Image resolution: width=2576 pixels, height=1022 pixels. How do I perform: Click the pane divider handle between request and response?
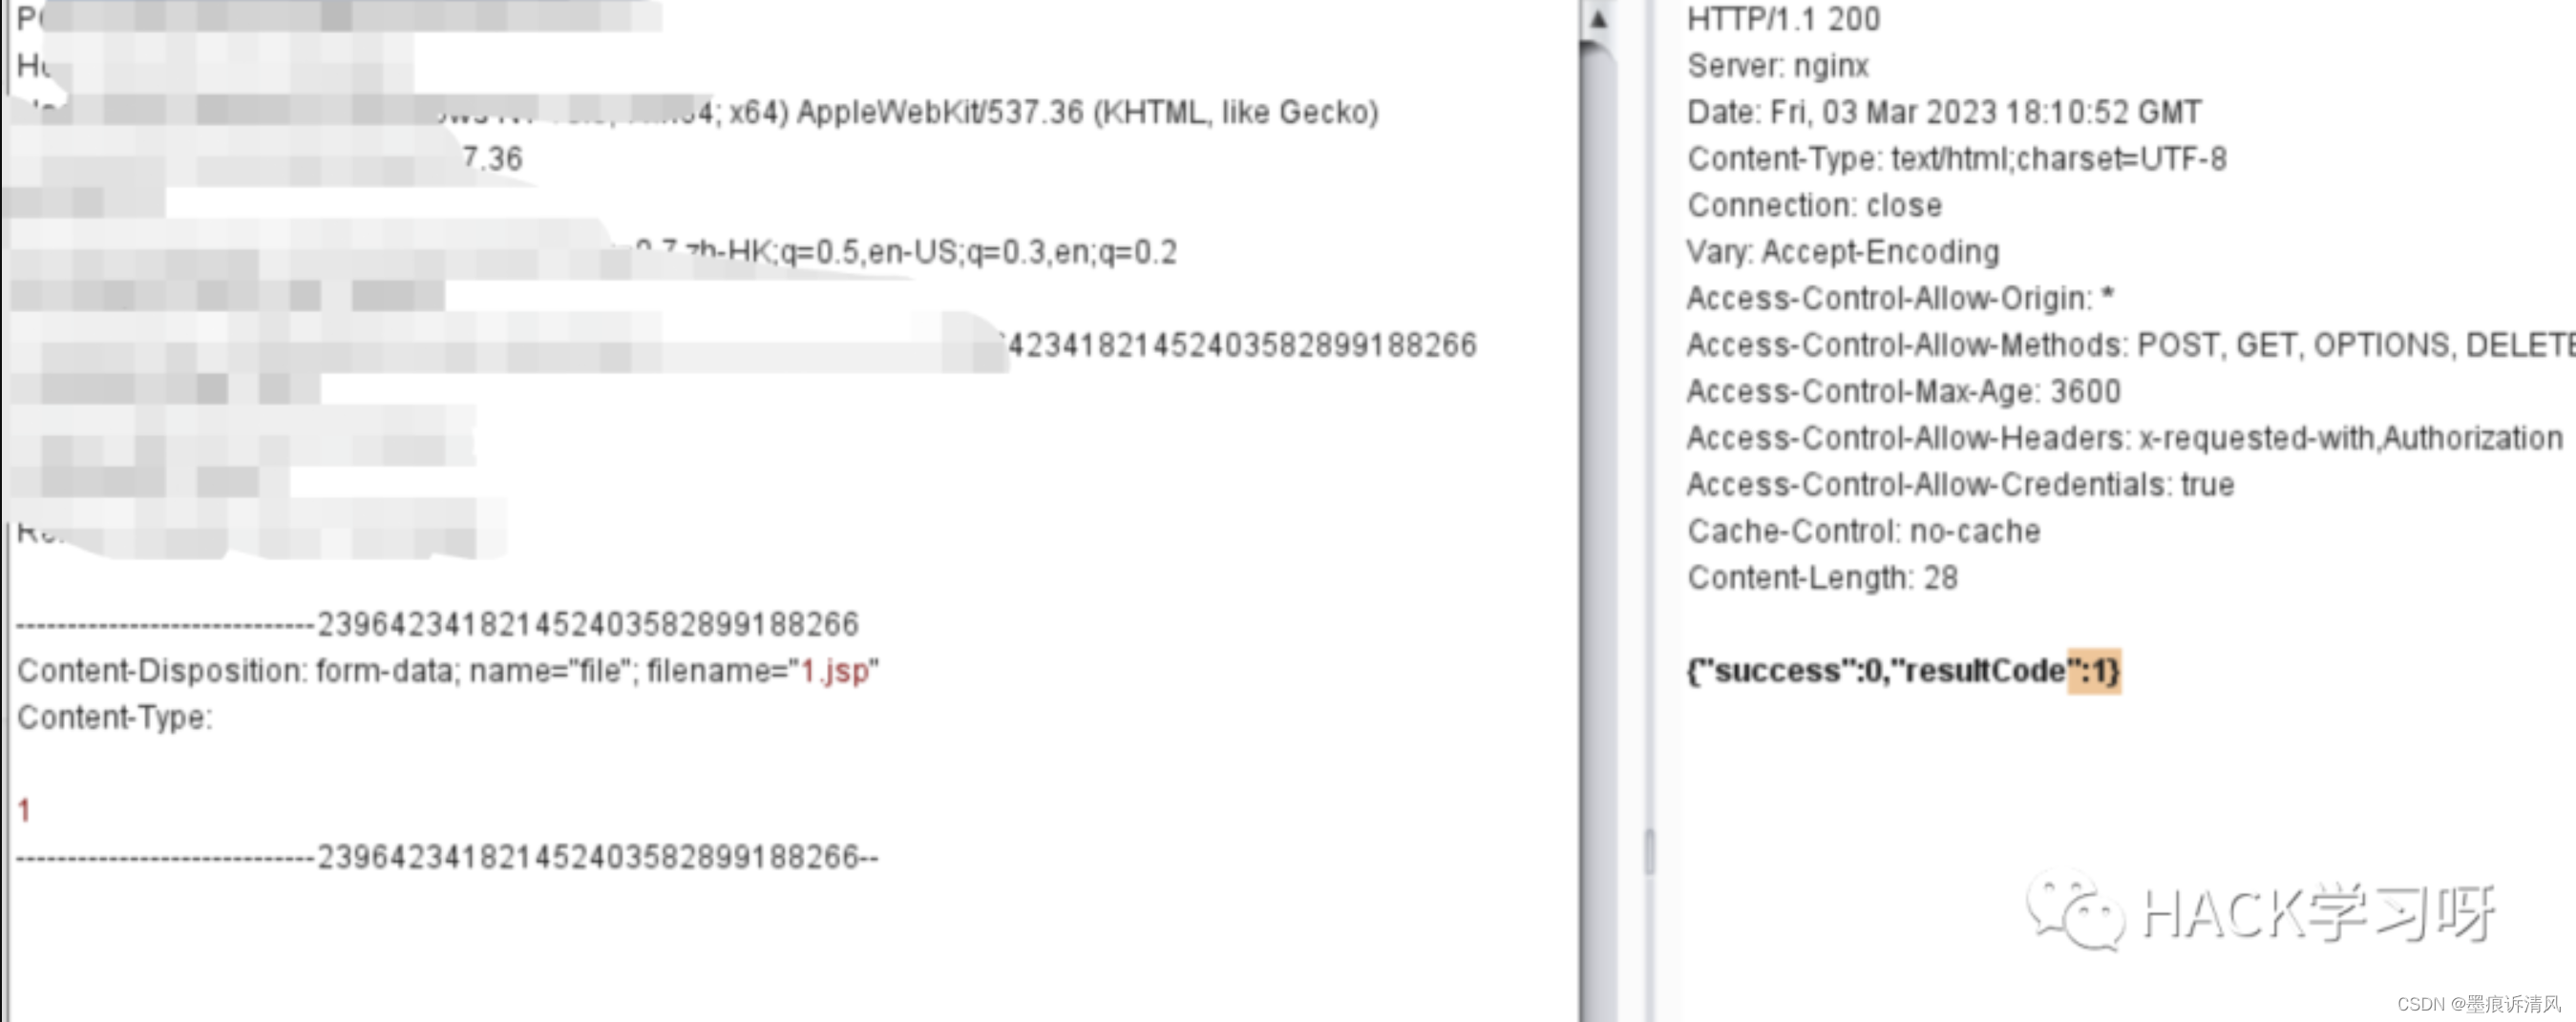(x=1649, y=851)
